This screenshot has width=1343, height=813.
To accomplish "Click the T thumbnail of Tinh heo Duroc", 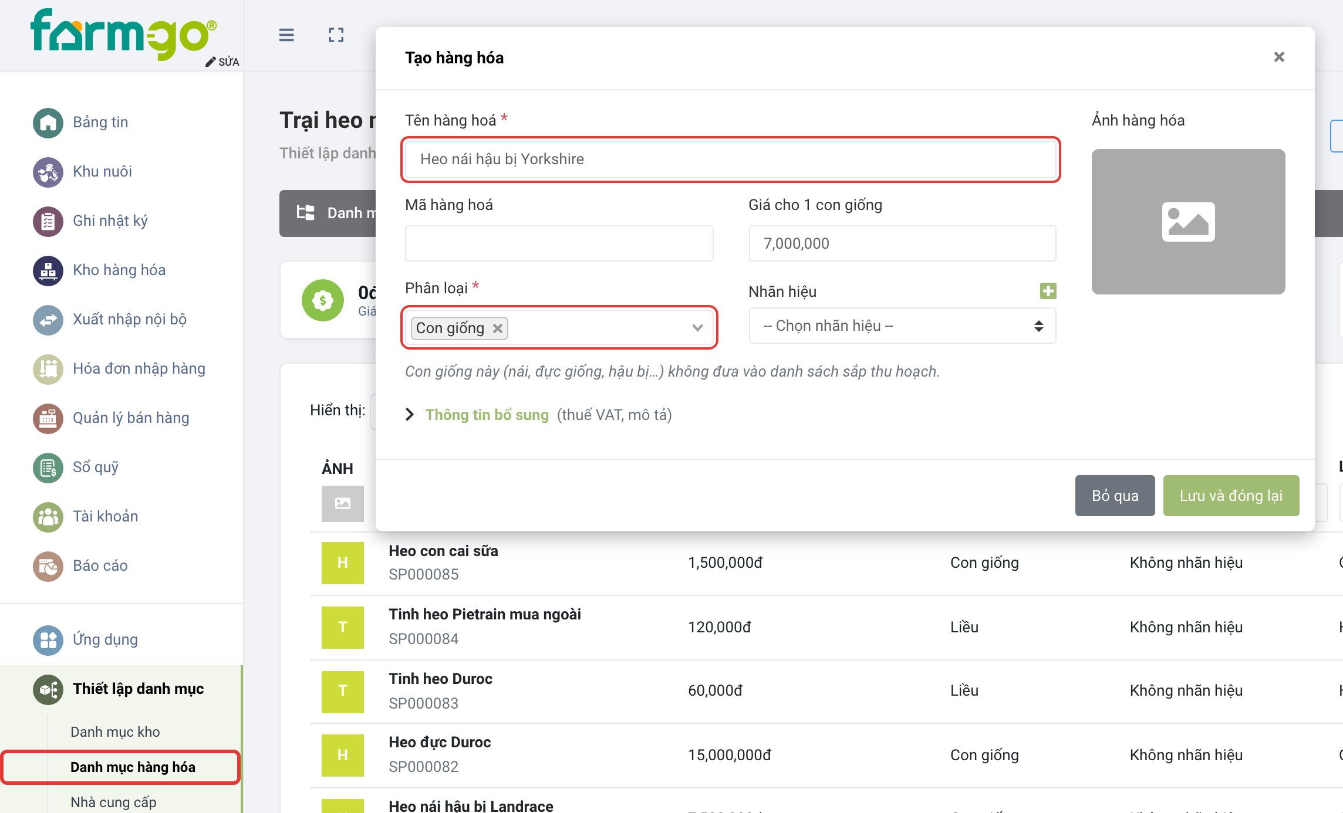I will coord(343,692).
